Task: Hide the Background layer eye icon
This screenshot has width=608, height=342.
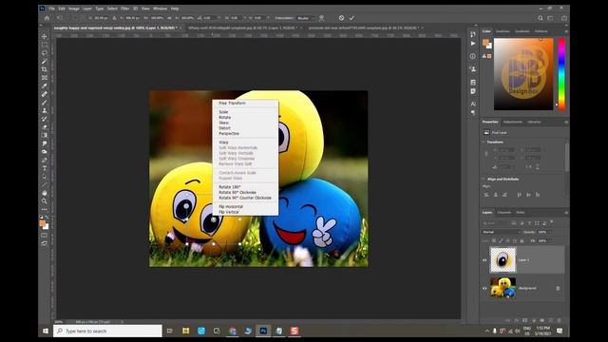Action: (484, 288)
